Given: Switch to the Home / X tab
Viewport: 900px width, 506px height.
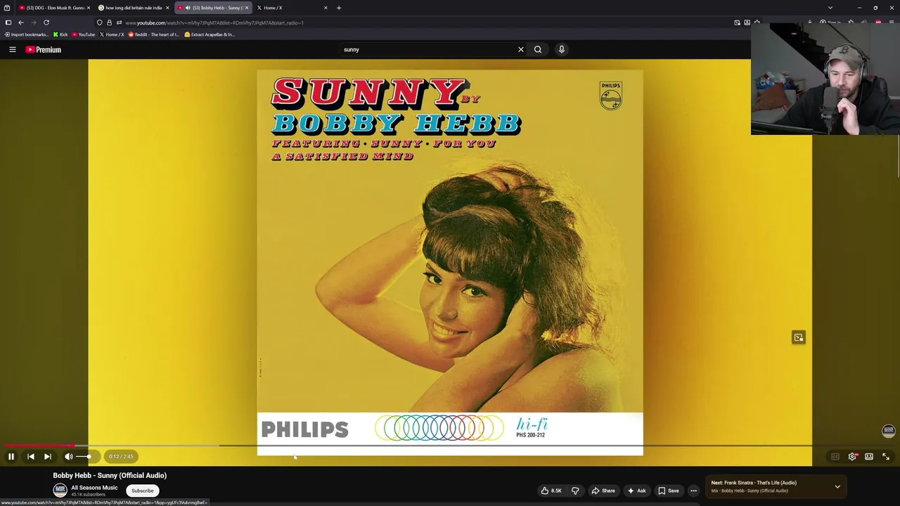Looking at the screenshot, I should 290,8.
